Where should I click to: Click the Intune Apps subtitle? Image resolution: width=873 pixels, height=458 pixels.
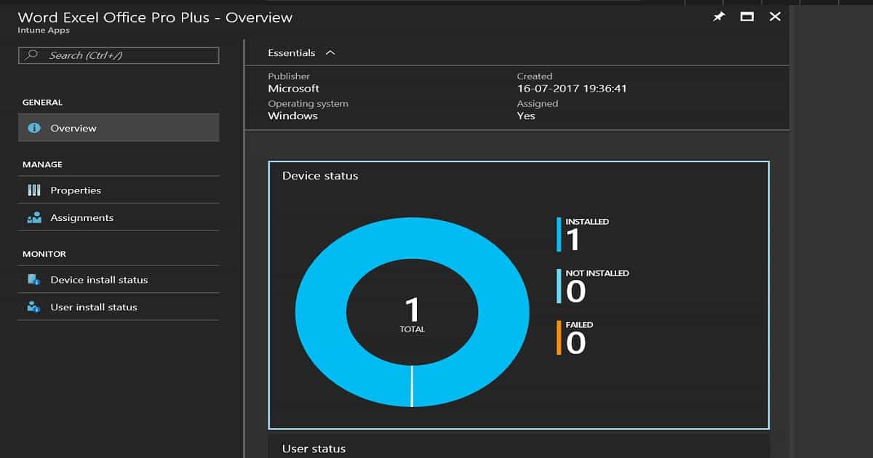[x=44, y=31]
